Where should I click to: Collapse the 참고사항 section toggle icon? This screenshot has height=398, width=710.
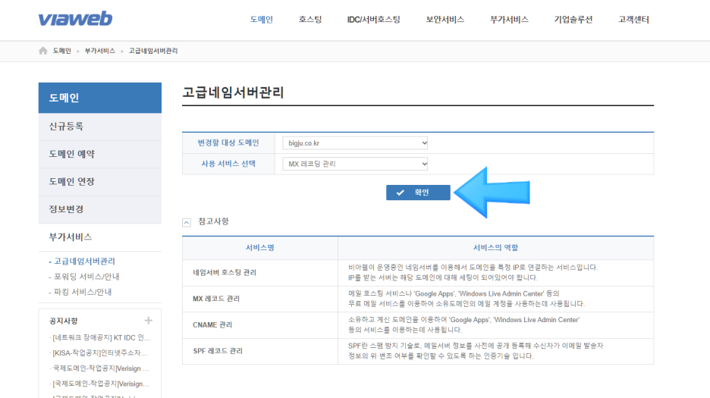(187, 222)
